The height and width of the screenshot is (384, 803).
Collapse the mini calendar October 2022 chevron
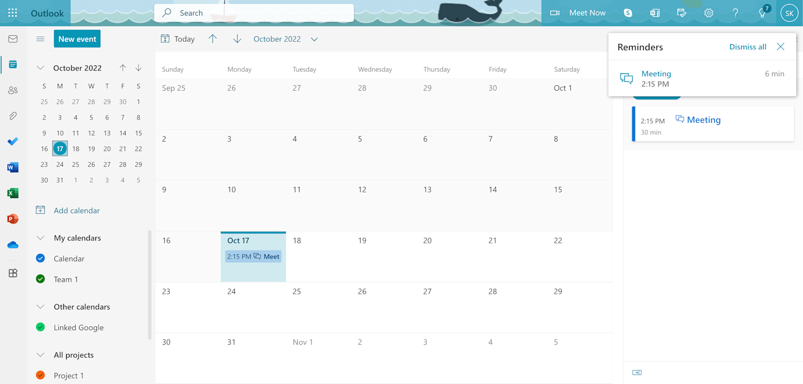click(40, 68)
